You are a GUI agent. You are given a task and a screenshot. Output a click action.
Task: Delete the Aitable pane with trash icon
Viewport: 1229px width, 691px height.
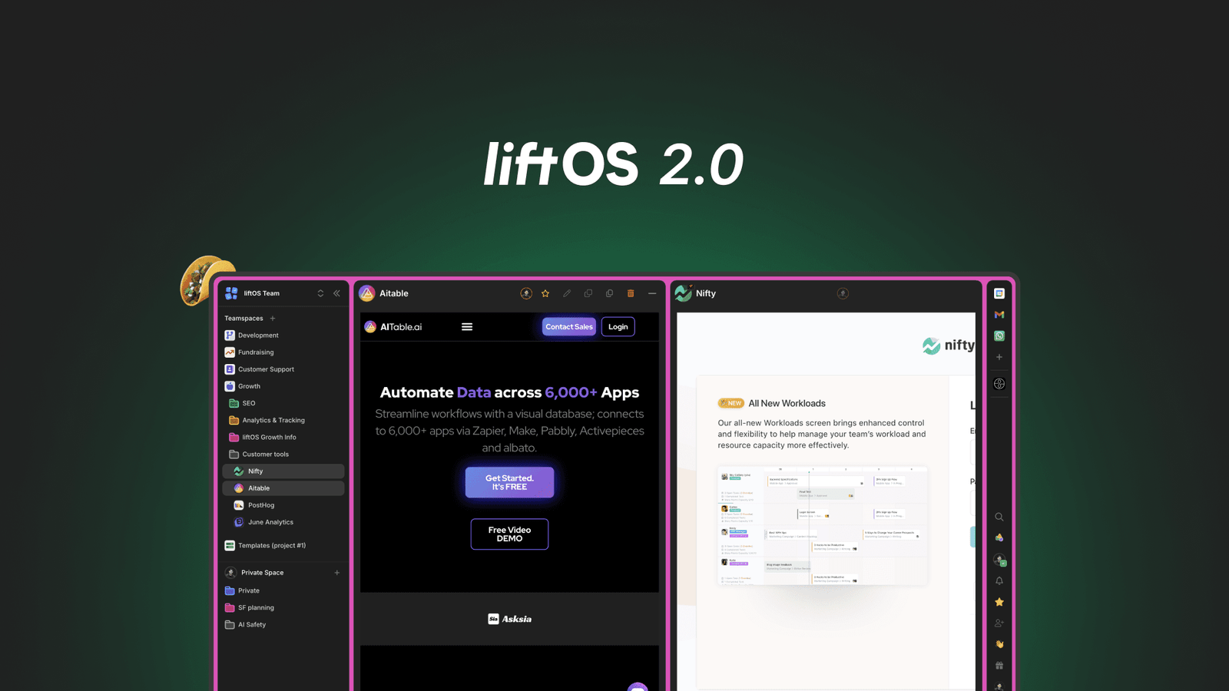(631, 293)
